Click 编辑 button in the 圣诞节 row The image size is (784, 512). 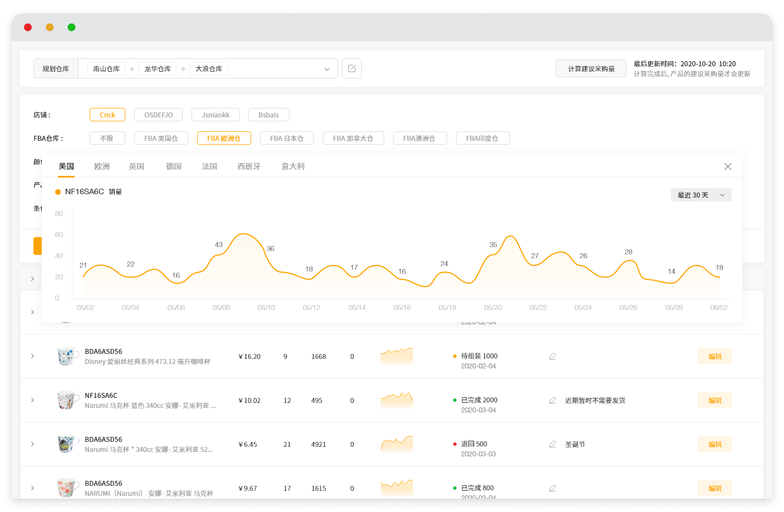pos(714,444)
